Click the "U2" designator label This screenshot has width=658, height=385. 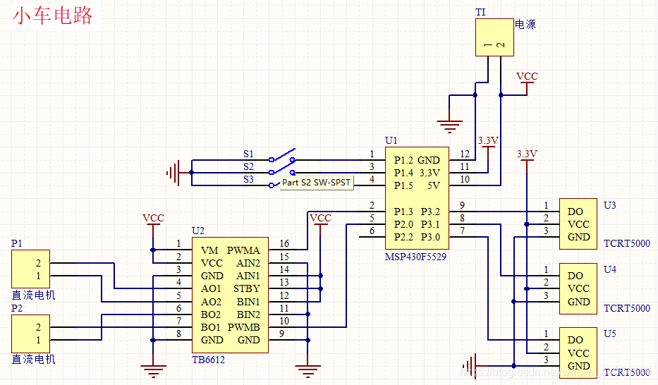tap(198, 231)
